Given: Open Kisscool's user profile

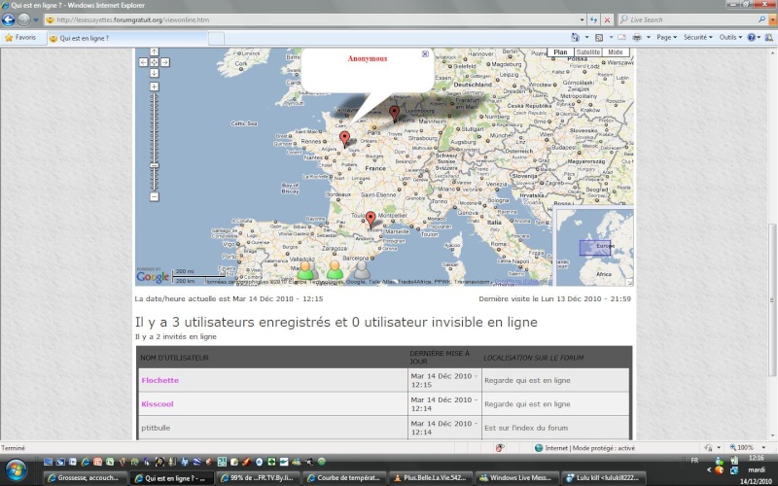Looking at the screenshot, I should tap(158, 404).
